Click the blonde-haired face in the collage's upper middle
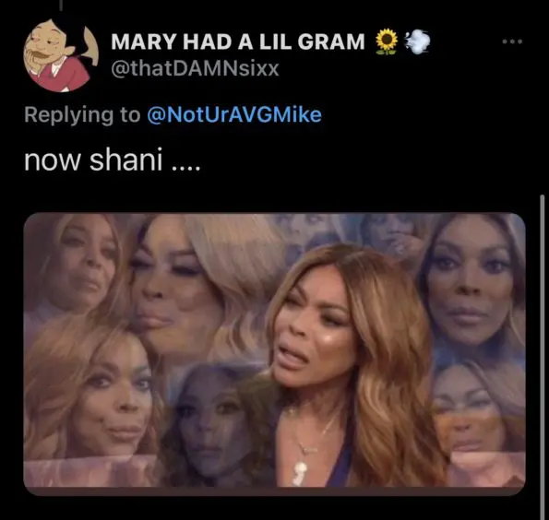 click(x=168, y=290)
